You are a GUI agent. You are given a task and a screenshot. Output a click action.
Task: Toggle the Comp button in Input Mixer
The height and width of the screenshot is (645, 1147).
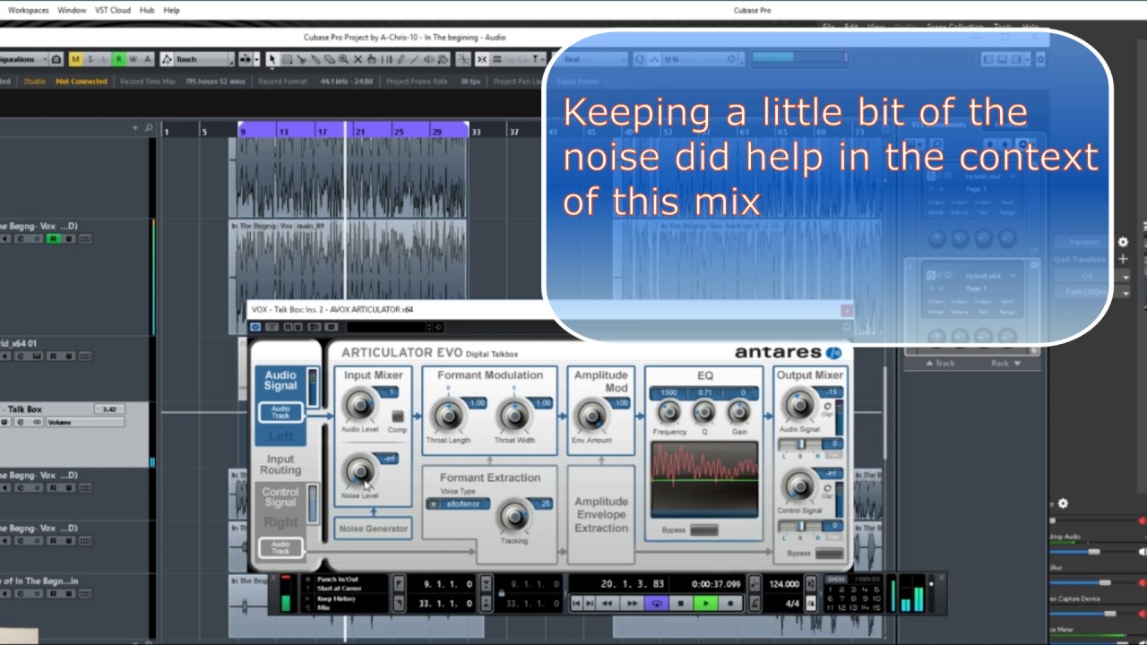point(397,416)
